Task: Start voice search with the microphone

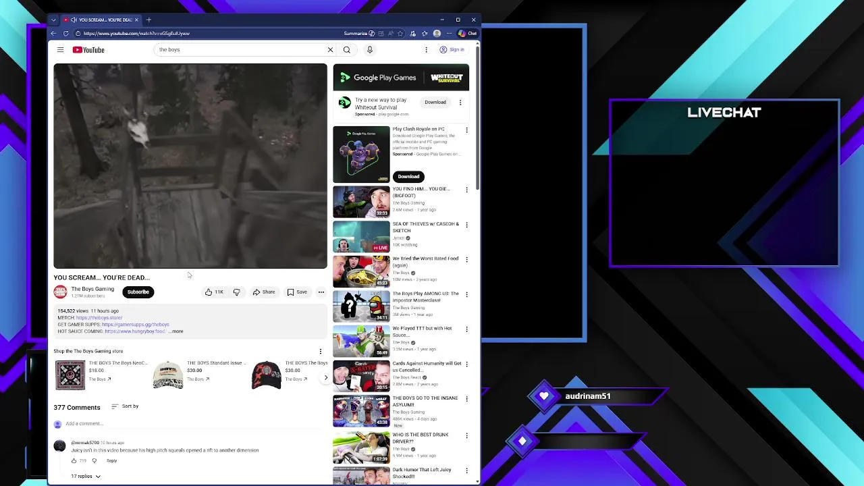Action: (x=370, y=50)
